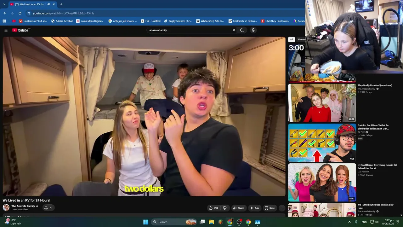The height and width of the screenshot is (227, 403).
Task: Open the tab search dropdown arrow
Action: (4, 4)
